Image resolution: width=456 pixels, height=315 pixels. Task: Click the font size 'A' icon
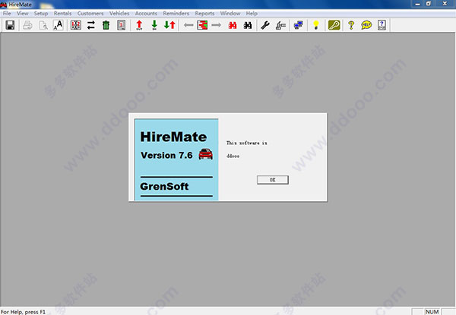(59, 25)
